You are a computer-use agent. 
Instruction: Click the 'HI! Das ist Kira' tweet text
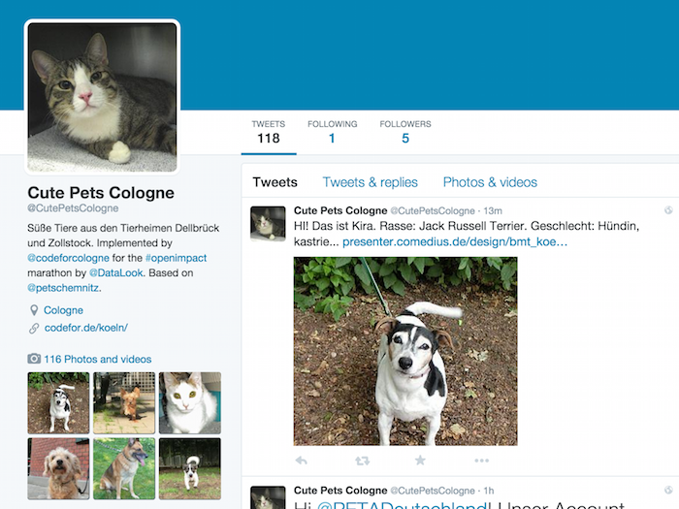click(467, 234)
